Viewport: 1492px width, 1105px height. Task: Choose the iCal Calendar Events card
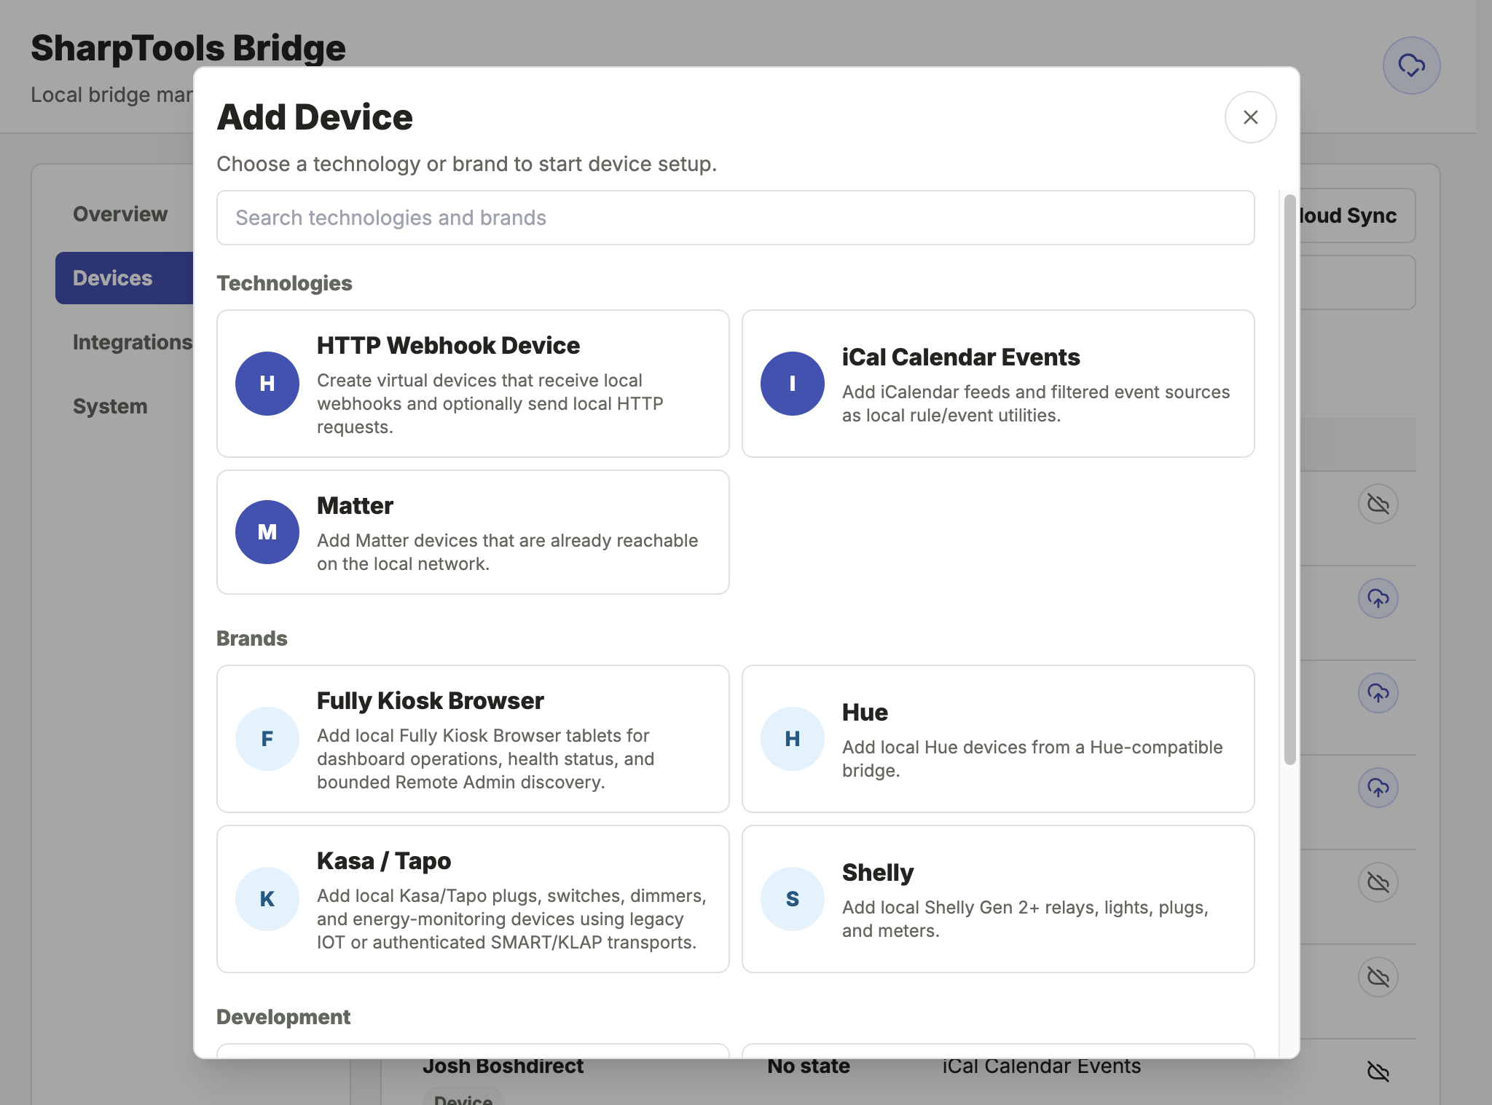pyautogui.click(x=998, y=384)
